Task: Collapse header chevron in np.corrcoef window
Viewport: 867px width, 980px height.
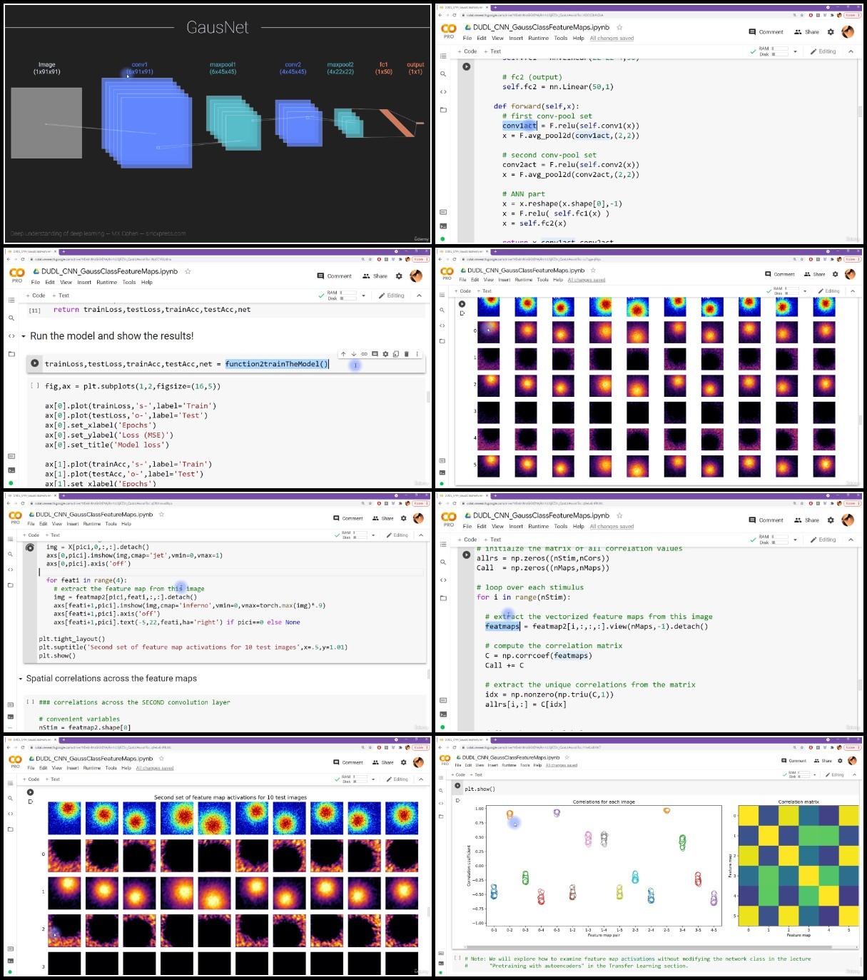Action: tap(851, 540)
